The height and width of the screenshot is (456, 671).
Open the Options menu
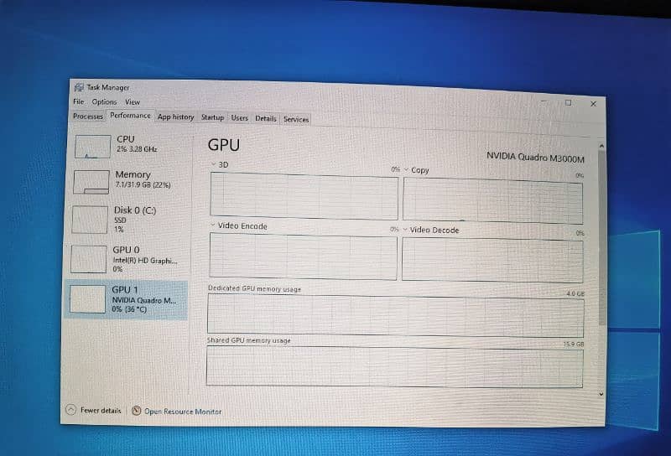pyautogui.click(x=104, y=101)
